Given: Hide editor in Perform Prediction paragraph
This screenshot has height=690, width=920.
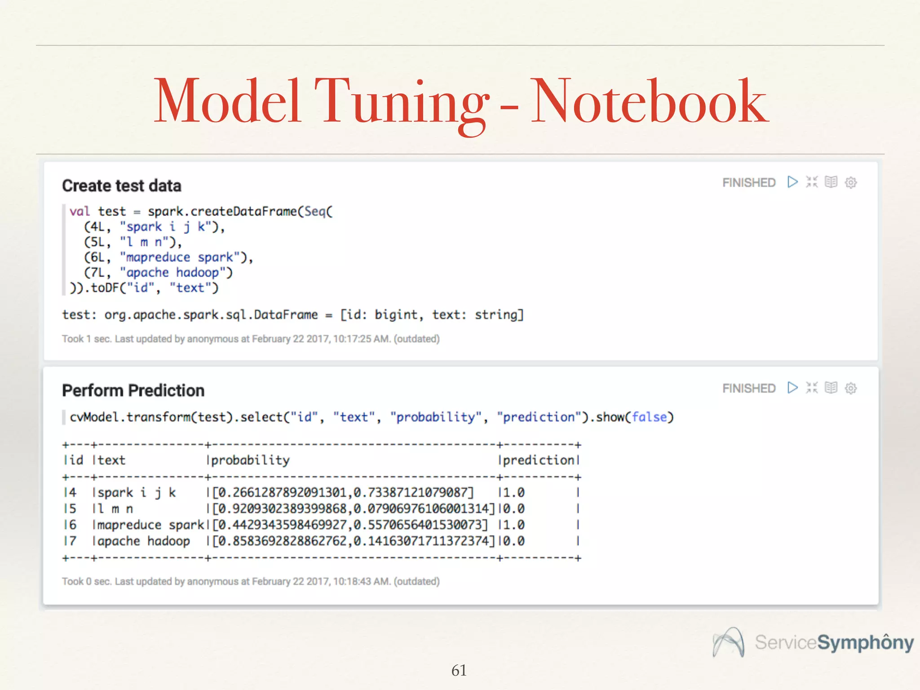Looking at the screenshot, I should (x=812, y=388).
